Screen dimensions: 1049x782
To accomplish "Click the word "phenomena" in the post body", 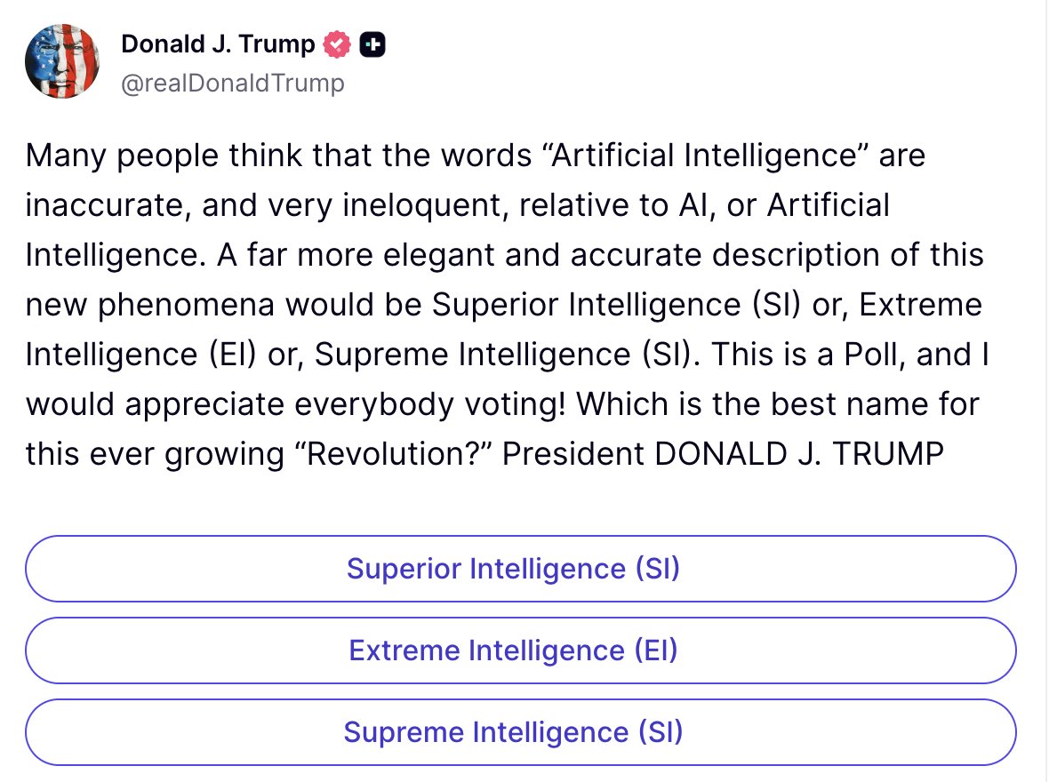I will (x=186, y=305).
